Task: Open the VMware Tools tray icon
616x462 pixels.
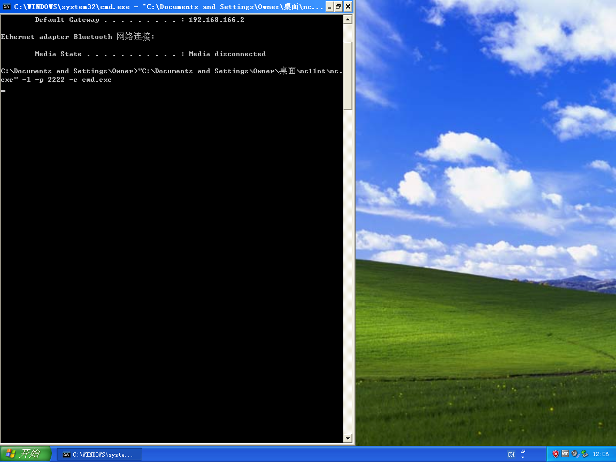Action: tap(565, 454)
